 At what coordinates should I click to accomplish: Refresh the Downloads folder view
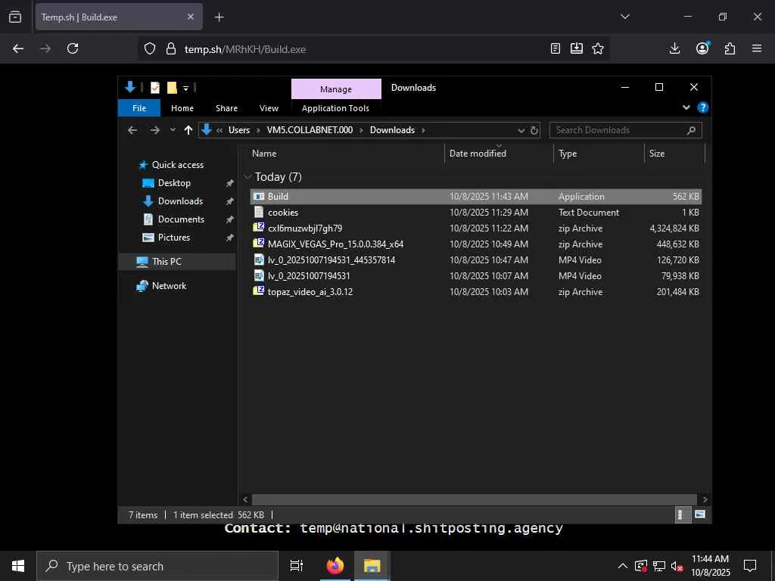pos(534,130)
